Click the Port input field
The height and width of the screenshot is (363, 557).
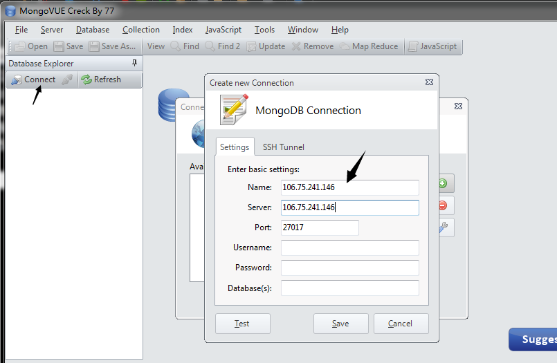(x=320, y=227)
